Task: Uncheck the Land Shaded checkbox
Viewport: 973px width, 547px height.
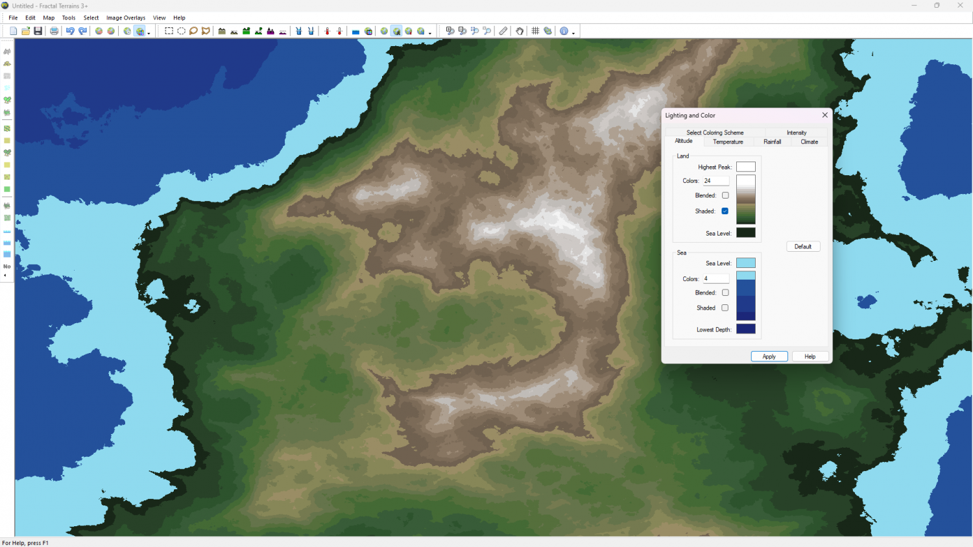Action: 725,211
